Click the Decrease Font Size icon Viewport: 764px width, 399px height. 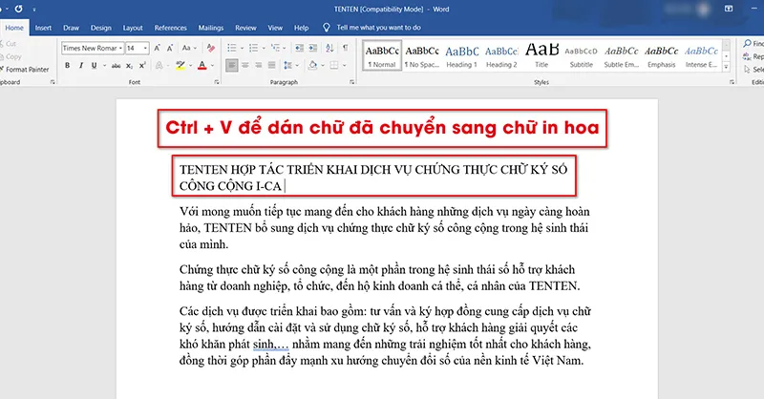coord(170,48)
